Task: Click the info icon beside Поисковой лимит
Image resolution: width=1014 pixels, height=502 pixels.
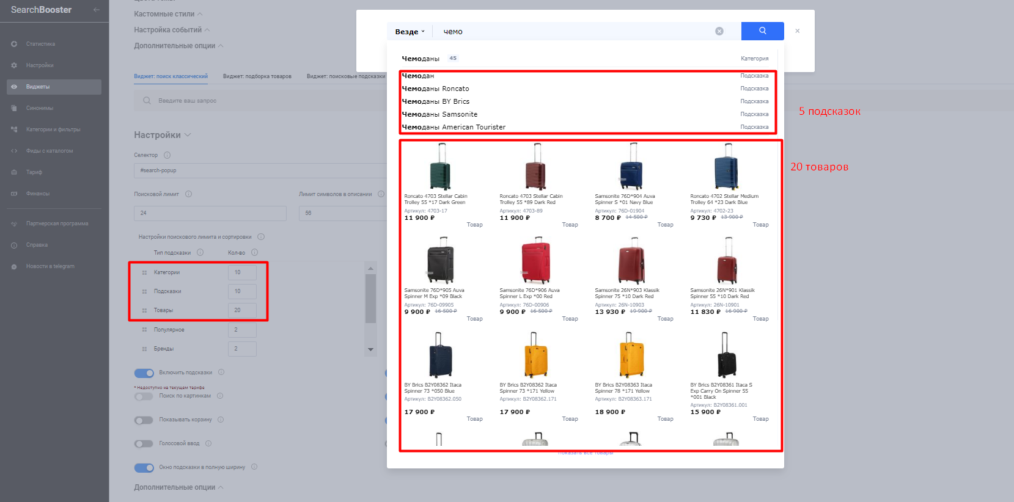Action: coord(188,194)
